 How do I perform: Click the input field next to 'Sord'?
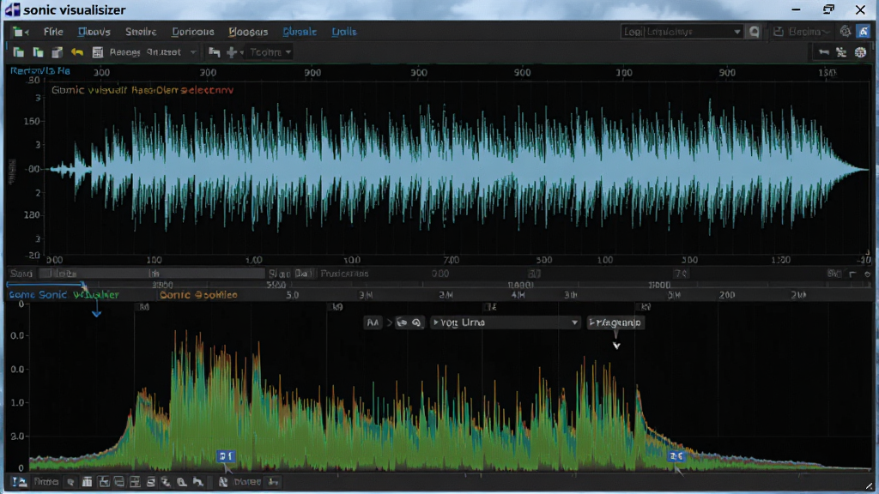pos(151,274)
